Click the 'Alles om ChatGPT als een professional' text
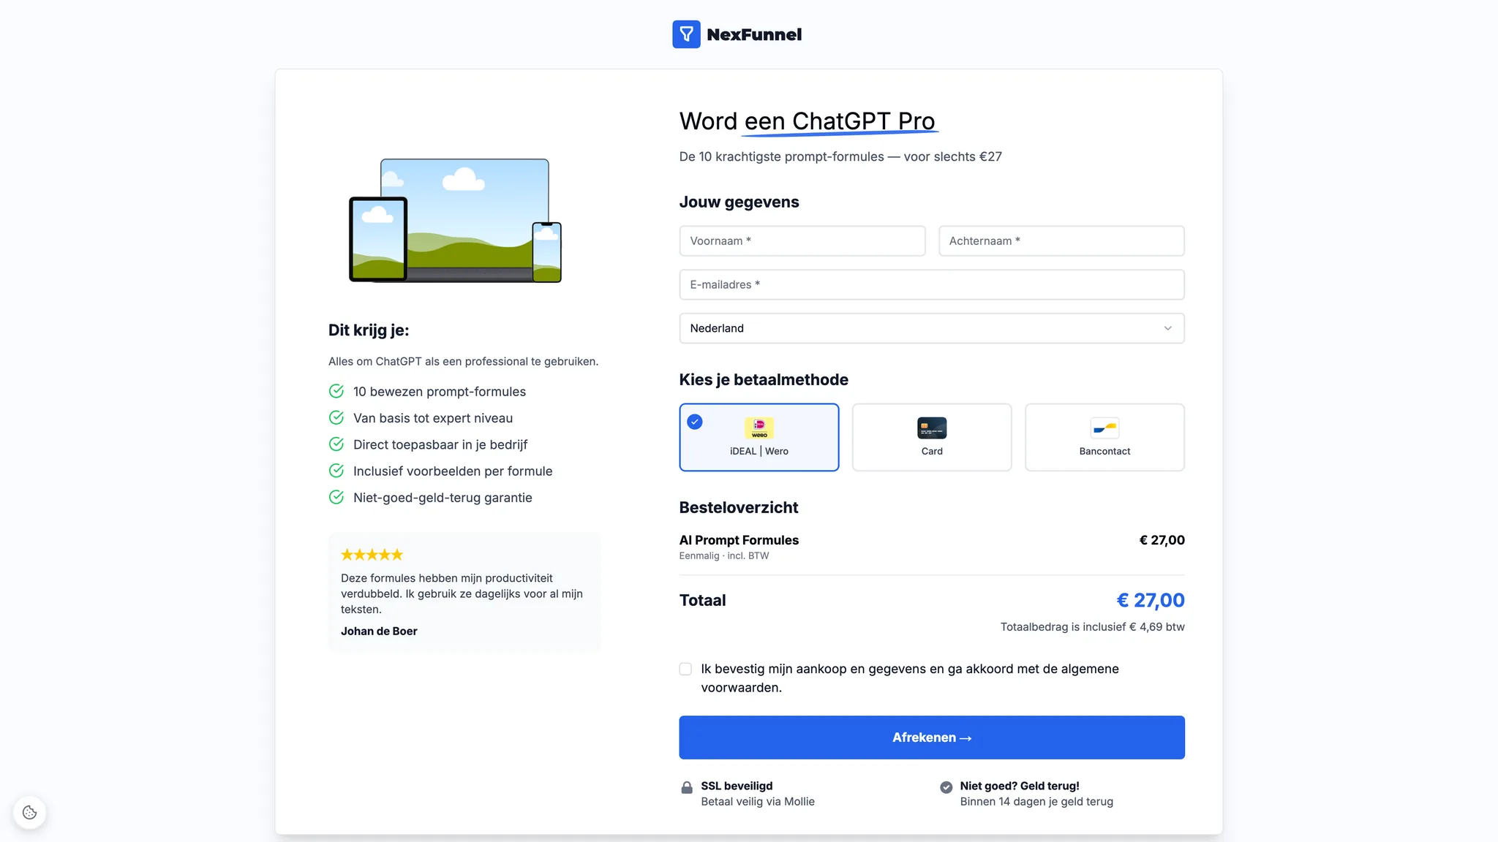 coord(463,361)
